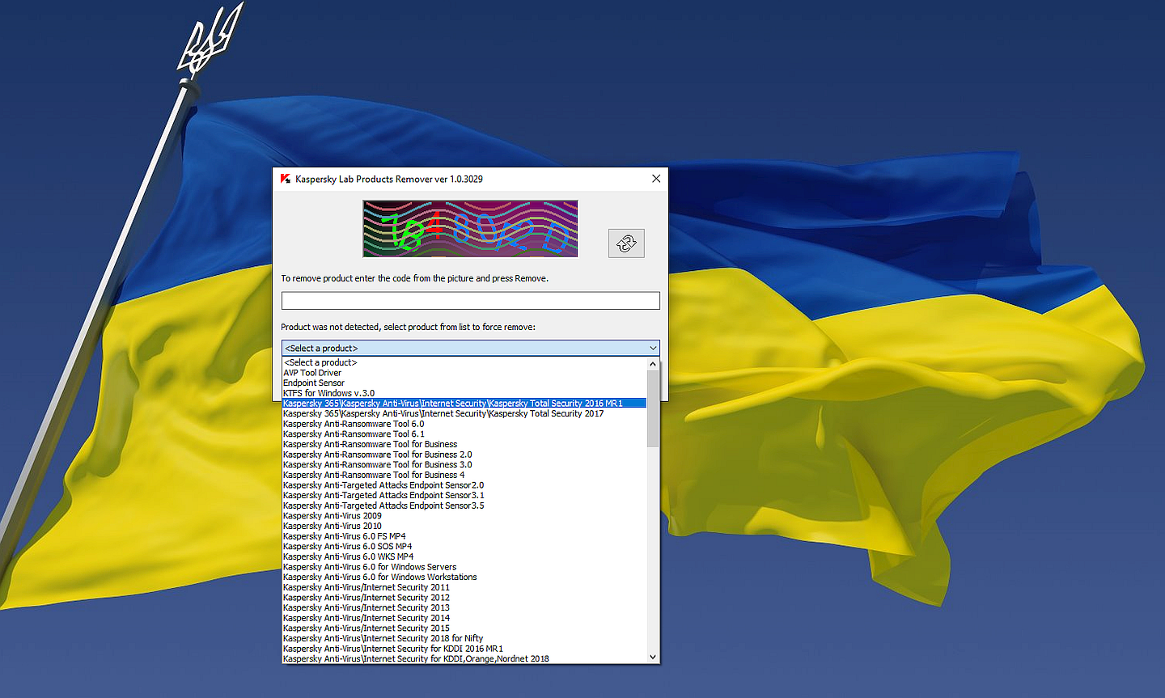Choose Anti-Virus/Internet Security 2012
Screen dimensions: 1165x698
[x=464, y=598]
